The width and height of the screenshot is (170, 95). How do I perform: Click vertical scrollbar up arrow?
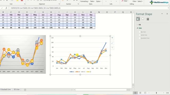(x=133, y=12)
